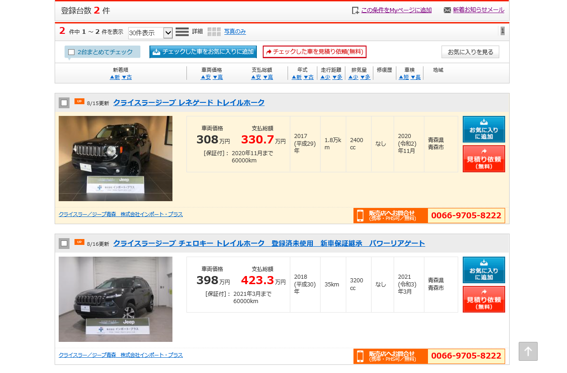Switch to detailed list view icon
This screenshot has width=567, height=373.
[182, 32]
